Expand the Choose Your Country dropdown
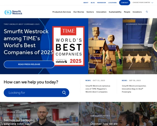 143,3
